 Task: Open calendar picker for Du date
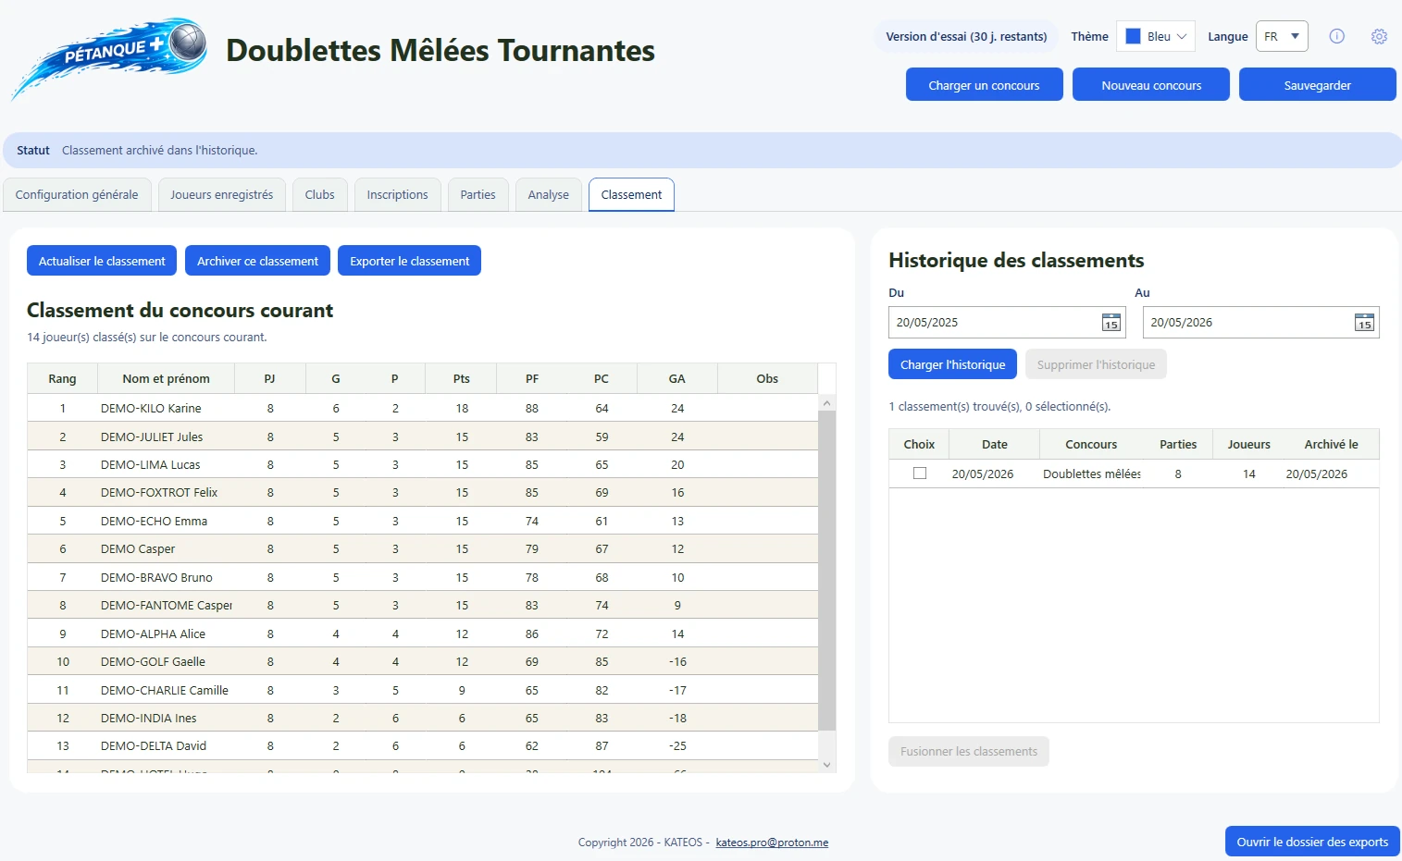point(1111,323)
